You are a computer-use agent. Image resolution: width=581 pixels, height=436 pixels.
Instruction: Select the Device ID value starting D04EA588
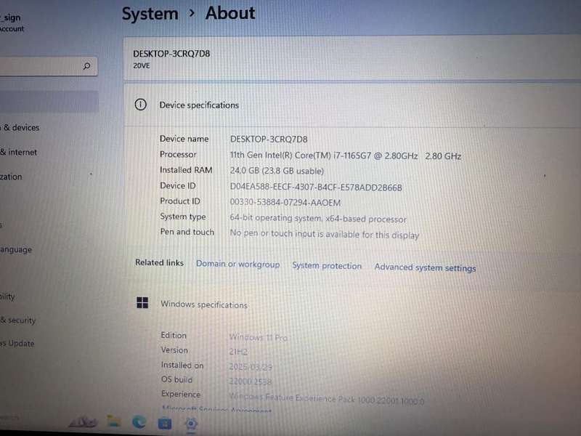tap(316, 187)
